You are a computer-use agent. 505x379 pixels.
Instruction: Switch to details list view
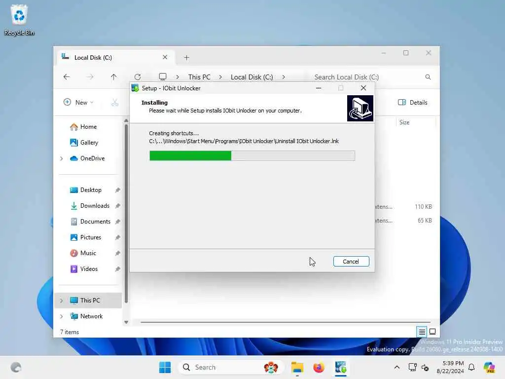pyautogui.click(x=422, y=332)
